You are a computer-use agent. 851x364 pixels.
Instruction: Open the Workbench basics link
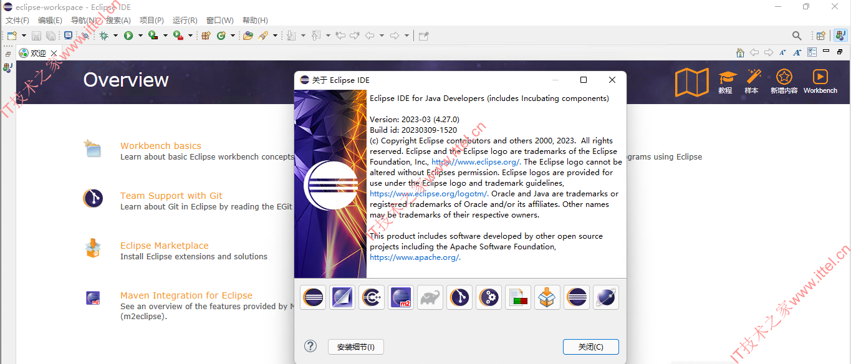point(161,146)
